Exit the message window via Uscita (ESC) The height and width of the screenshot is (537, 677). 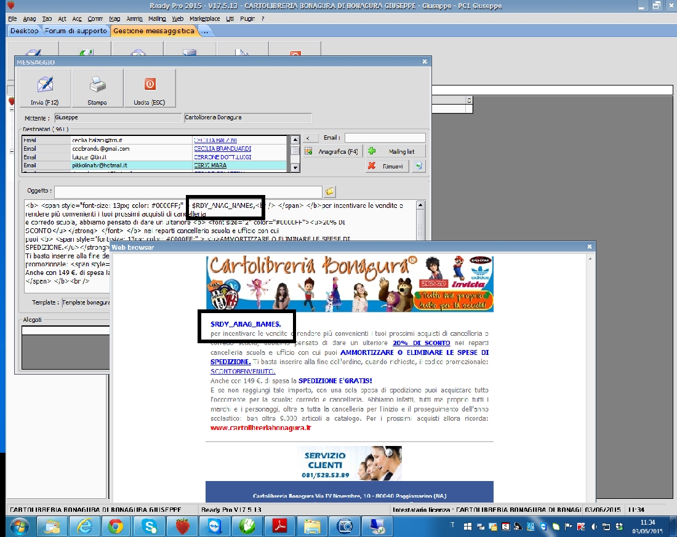point(150,89)
